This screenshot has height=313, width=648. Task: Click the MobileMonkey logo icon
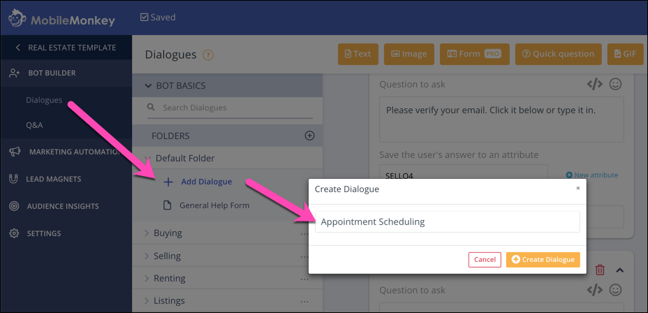tap(17, 18)
